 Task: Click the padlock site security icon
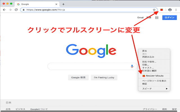[x=24, y=10]
